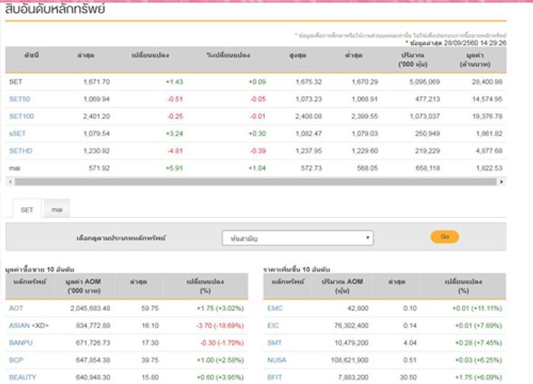533x384 pixels.
Task: Open the SMT stock link
Action: point(275,343)
